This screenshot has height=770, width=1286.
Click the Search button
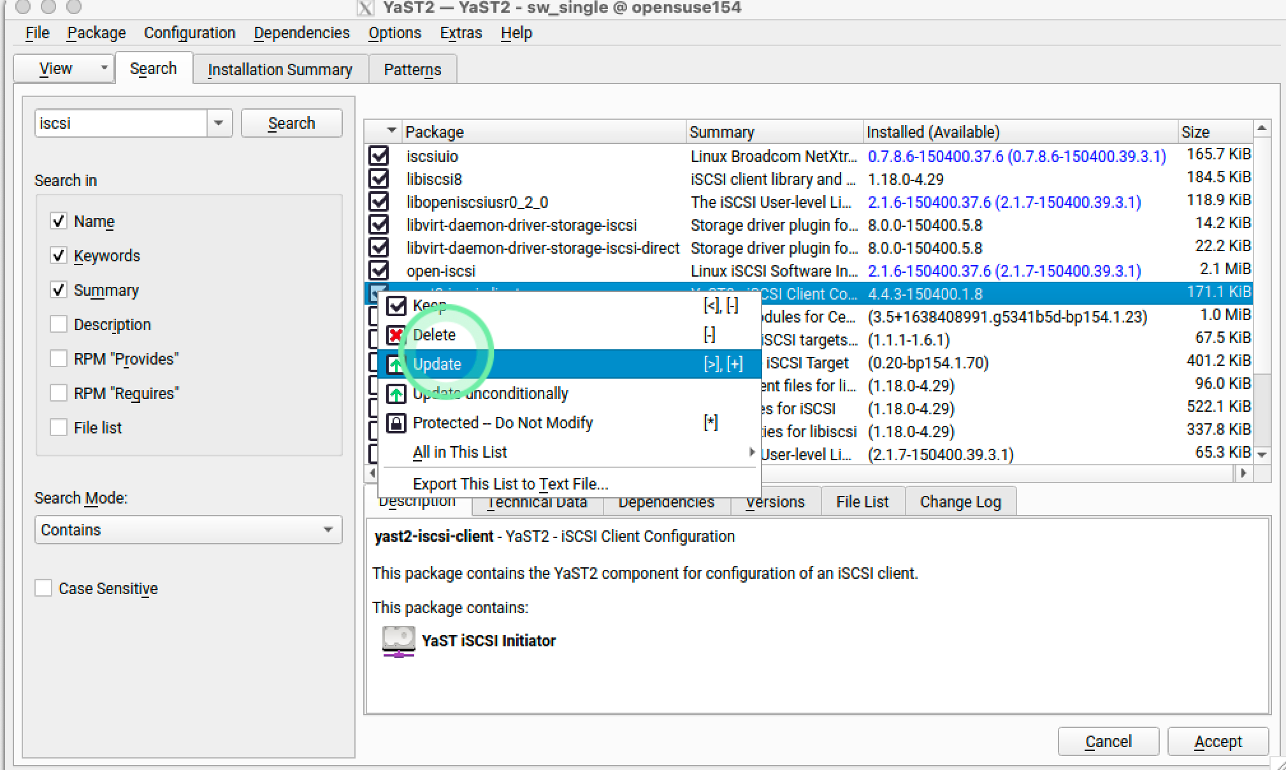point(291,123)
